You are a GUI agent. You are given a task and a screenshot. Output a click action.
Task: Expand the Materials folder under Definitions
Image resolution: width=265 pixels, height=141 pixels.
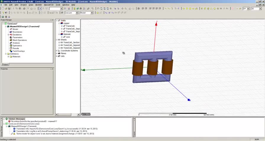pos(8,57)
